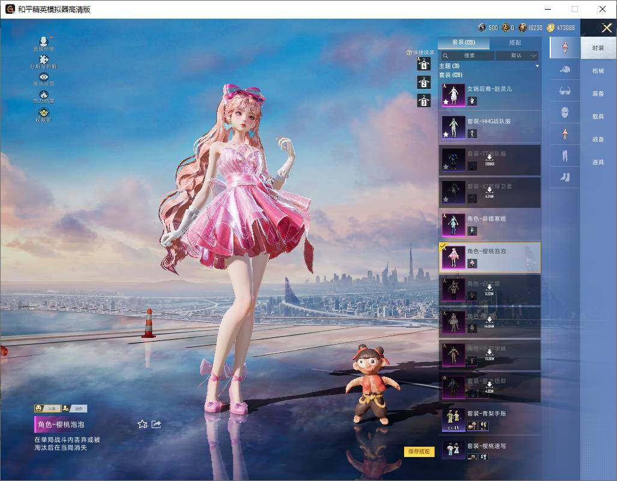Image resolution: width=617 pixels, height=481 pixels.
Task: Download outfit with 4.82M label
Action: (490, 387)
